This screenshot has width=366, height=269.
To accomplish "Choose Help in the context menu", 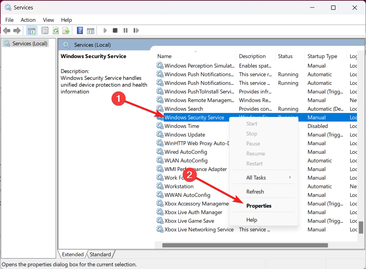I will click(x=252, y=220).
